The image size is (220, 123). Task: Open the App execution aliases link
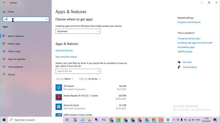[x=66, y=57]
